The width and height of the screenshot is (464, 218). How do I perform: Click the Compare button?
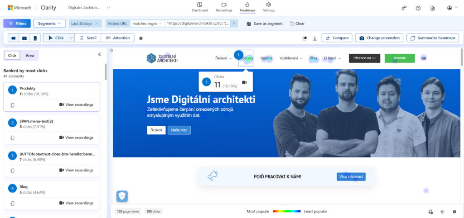(337, 38)
